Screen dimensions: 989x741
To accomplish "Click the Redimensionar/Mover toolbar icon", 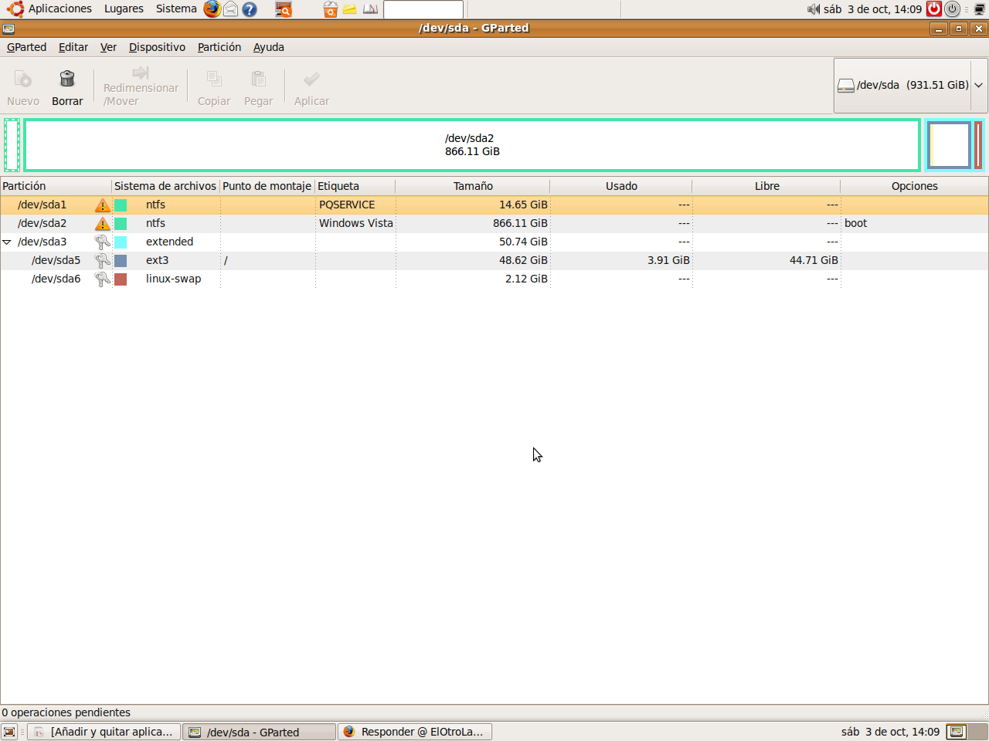I will pyautogui.click(x=141, y=73).
